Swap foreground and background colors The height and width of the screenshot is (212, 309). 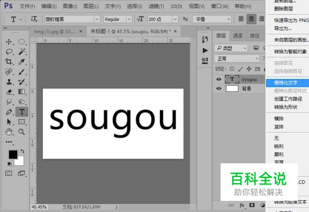pos(22,151)
